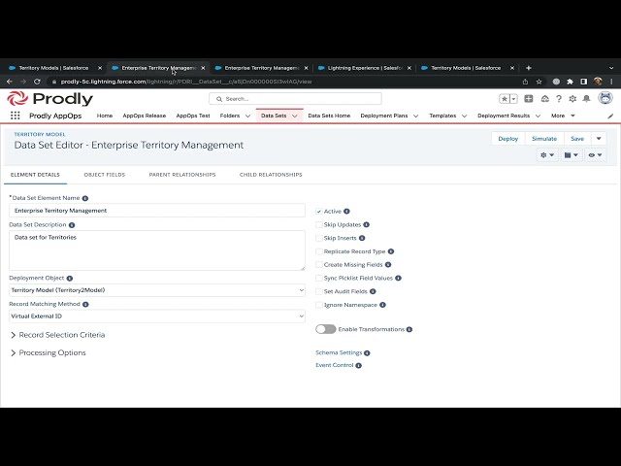This screenshot has width=621, height=466.
Task: Open the App Launcher grid icon
Action: coord(16,116)
